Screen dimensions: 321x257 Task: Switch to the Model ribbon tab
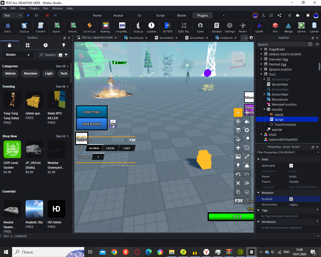[182, 15]
